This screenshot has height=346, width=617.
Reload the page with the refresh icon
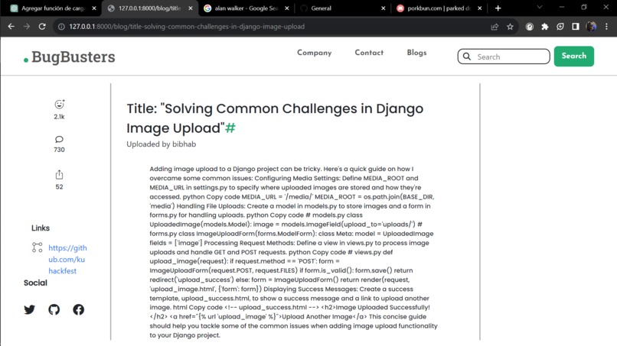42,27
